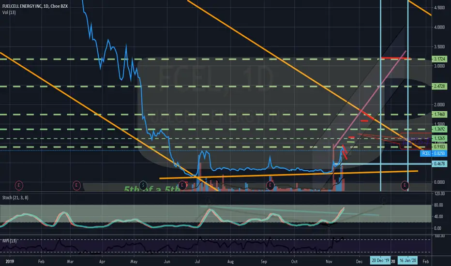The image size is (451, 266).
Task: Click the 2019 label on time axis
Action: 10,261
